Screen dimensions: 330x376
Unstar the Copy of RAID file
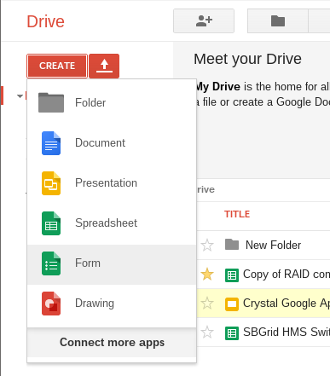(207, 275)
